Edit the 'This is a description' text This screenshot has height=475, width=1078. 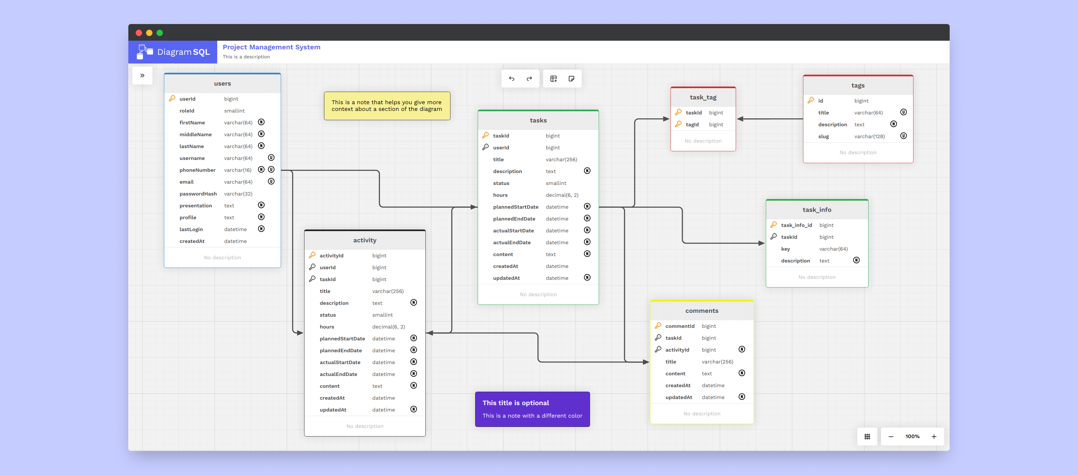click(246, 57)
